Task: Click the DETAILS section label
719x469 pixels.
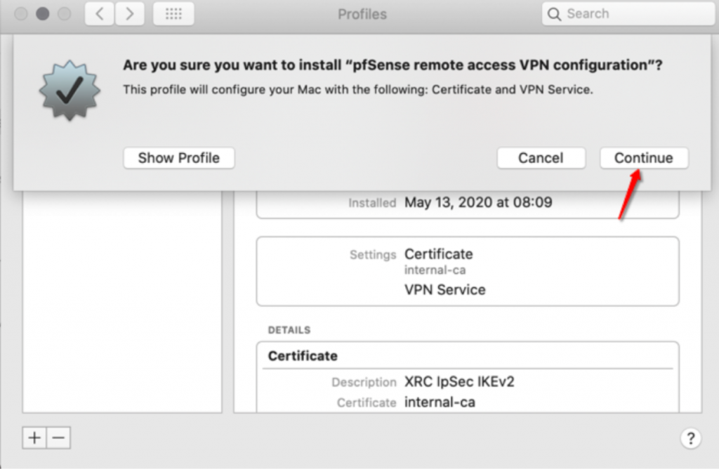Action: click(x=289, y=330)
